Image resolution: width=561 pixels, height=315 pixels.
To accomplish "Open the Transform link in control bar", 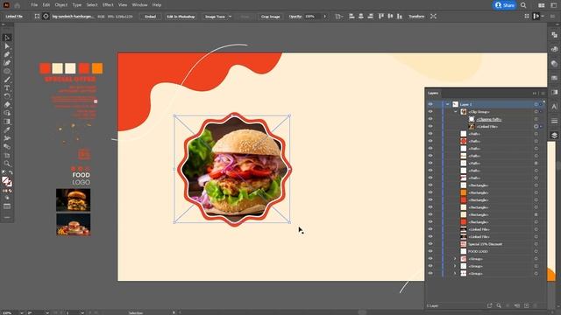I will pos(416,17).
